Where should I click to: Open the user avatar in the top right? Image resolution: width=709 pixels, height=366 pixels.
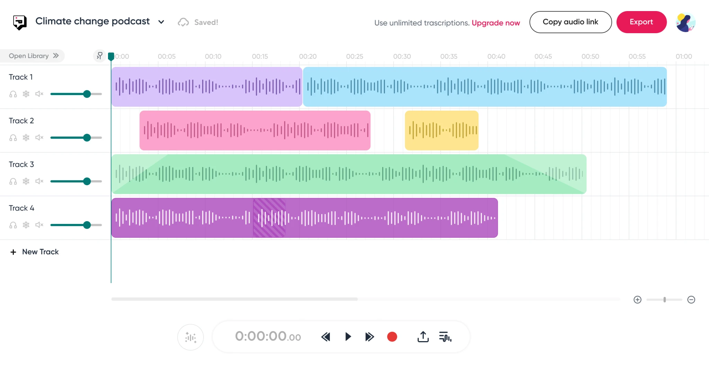tap(685, 22)
